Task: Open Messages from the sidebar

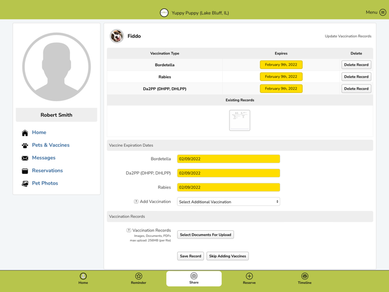Action: [x=44, y=157]
